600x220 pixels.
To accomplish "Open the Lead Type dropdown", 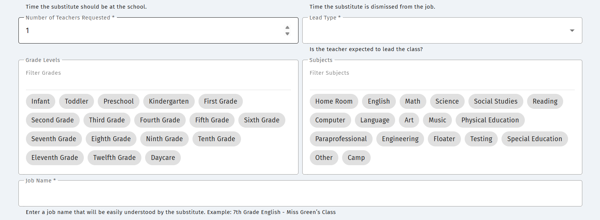I will (x=442, y=31).
